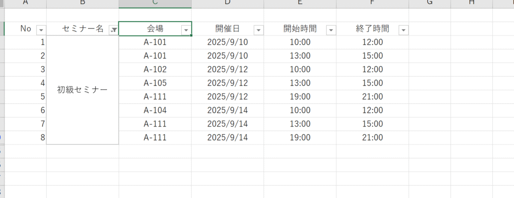Select end time 15:00 in row No 7
Screen dimensions: 514x198
372,124
